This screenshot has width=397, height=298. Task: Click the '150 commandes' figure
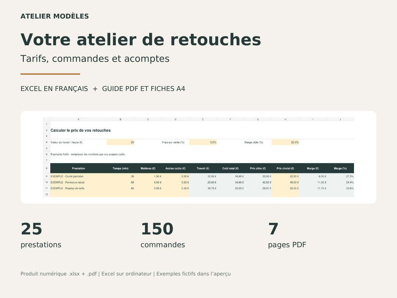pyautogui.click(x=163, y=235)
